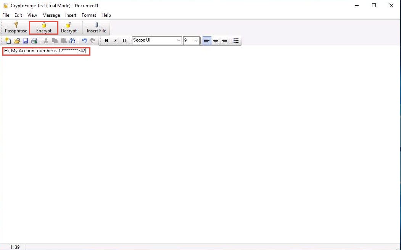Toggle bold formatting
The width and height of the screenshot is (401, 250).
(106, 41)
